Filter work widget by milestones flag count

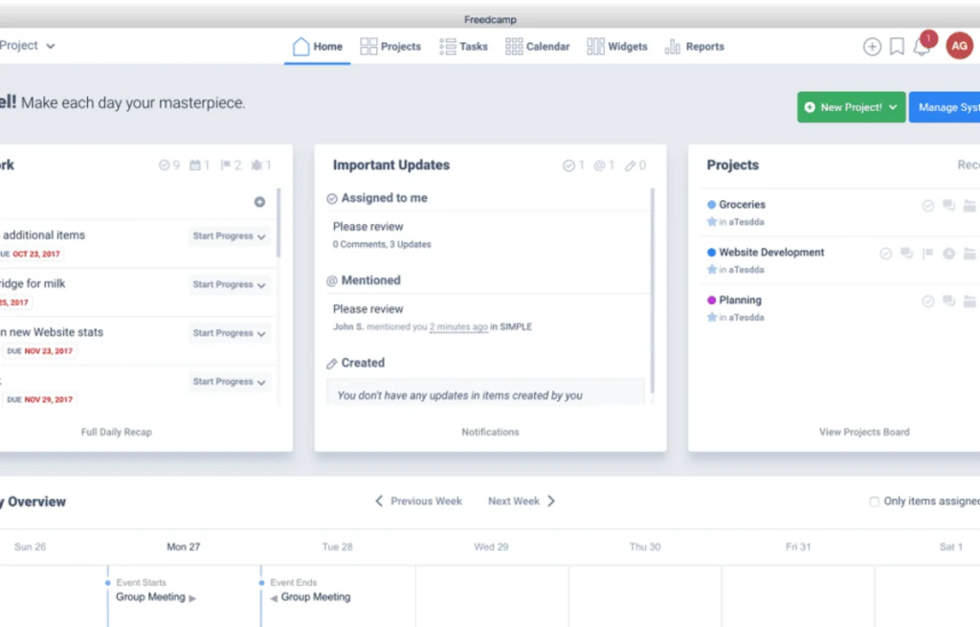(x=231, y=165)
